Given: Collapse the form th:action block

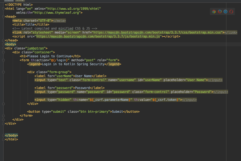Looking at the screenshot, I should click(x=3, y=60).
